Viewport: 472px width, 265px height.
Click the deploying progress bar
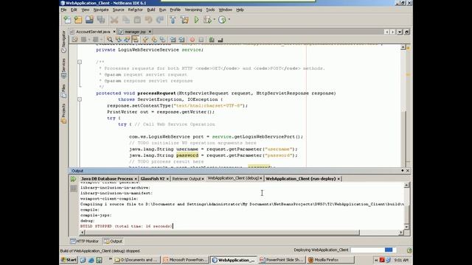[x=373, y=250]
